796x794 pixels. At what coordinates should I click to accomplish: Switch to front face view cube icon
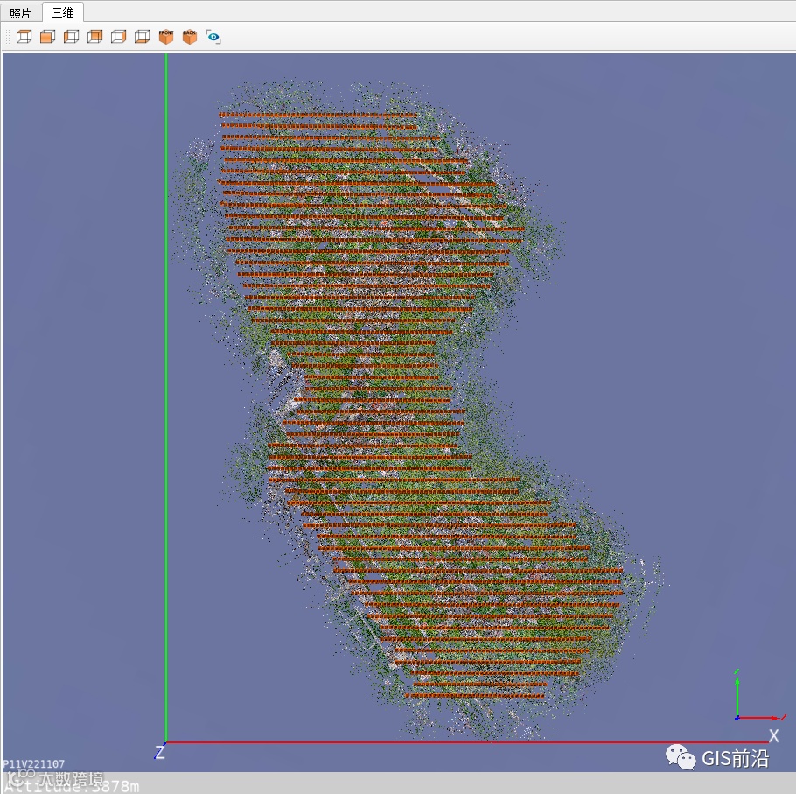[x=48, y=37]
